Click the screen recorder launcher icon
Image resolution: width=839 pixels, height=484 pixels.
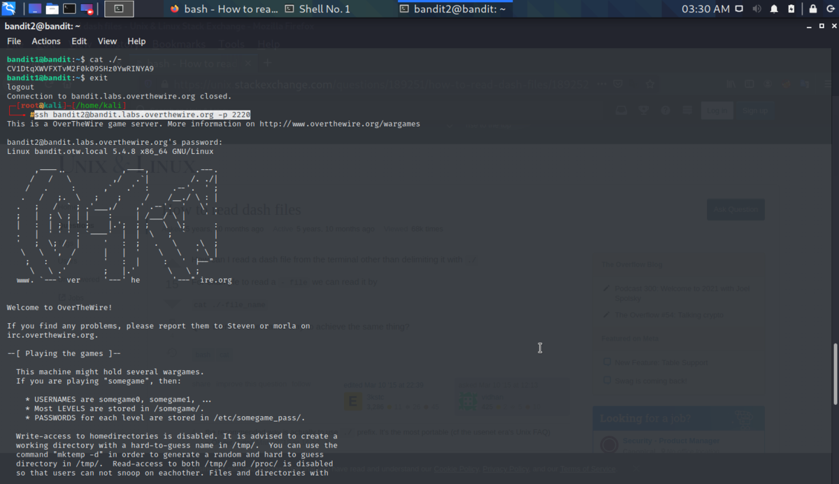(x=87, y=9)
